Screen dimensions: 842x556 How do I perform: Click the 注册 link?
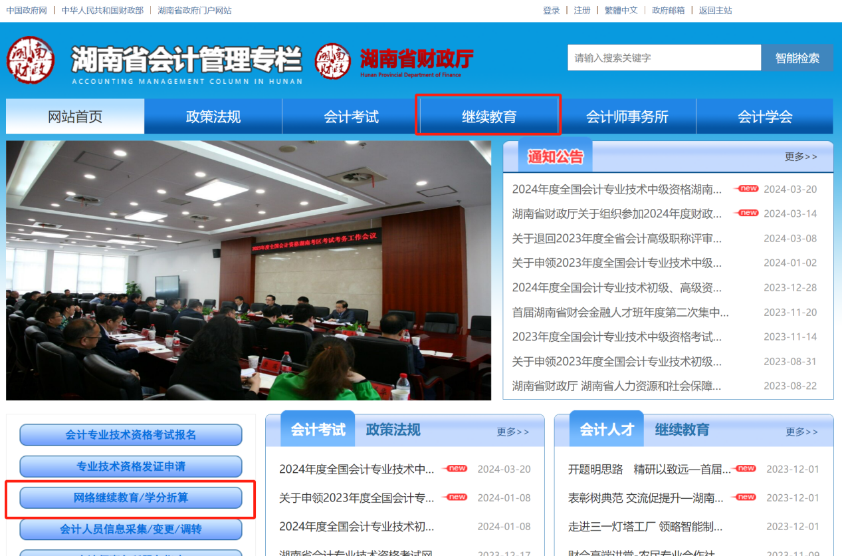click(582, 10)
